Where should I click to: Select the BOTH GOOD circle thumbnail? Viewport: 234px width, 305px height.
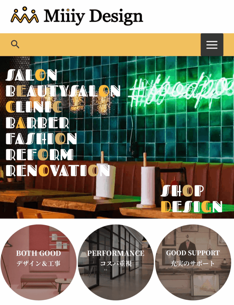point(38,263)
